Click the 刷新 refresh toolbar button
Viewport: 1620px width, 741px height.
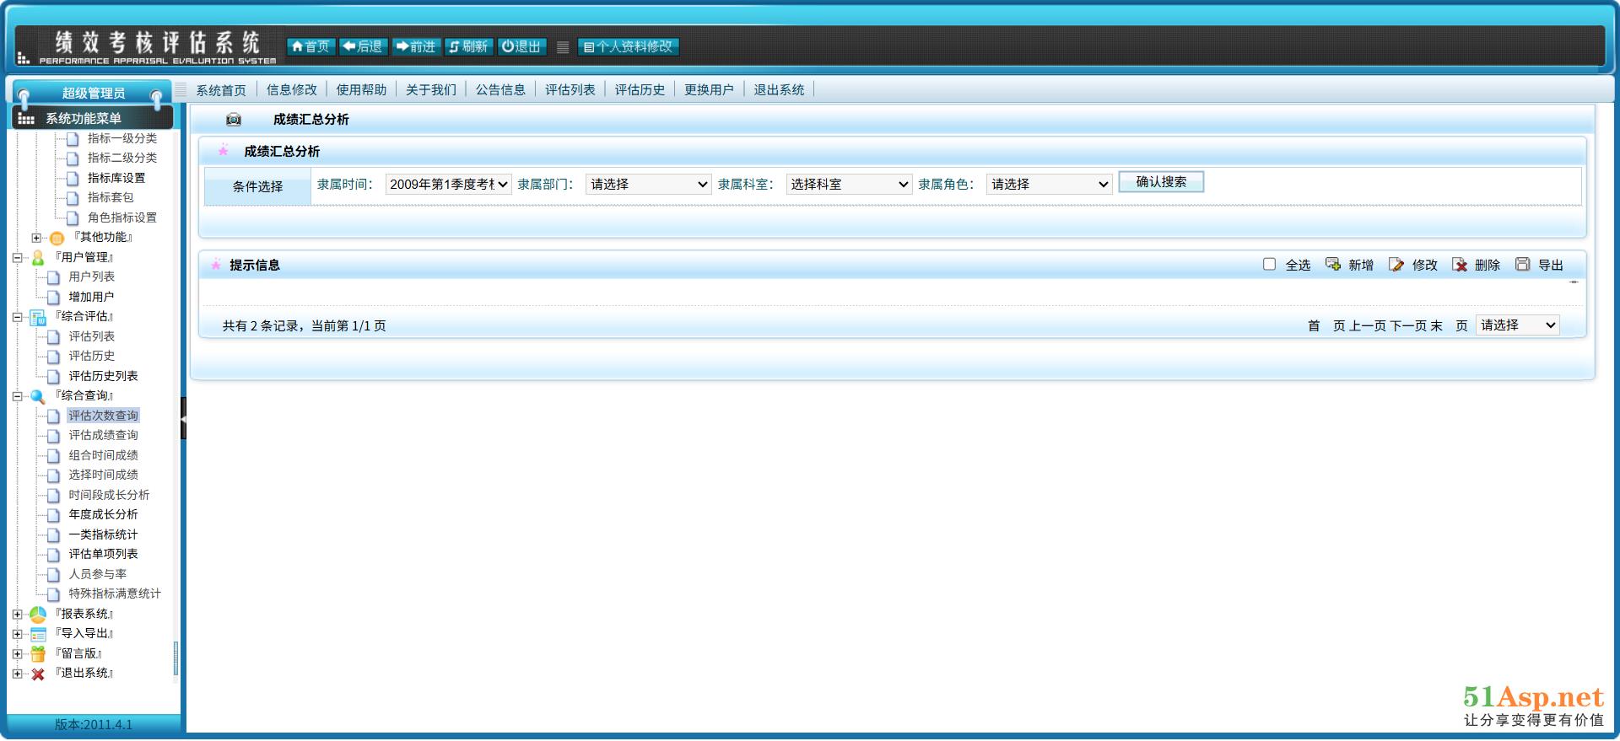(x=468, y=46)
